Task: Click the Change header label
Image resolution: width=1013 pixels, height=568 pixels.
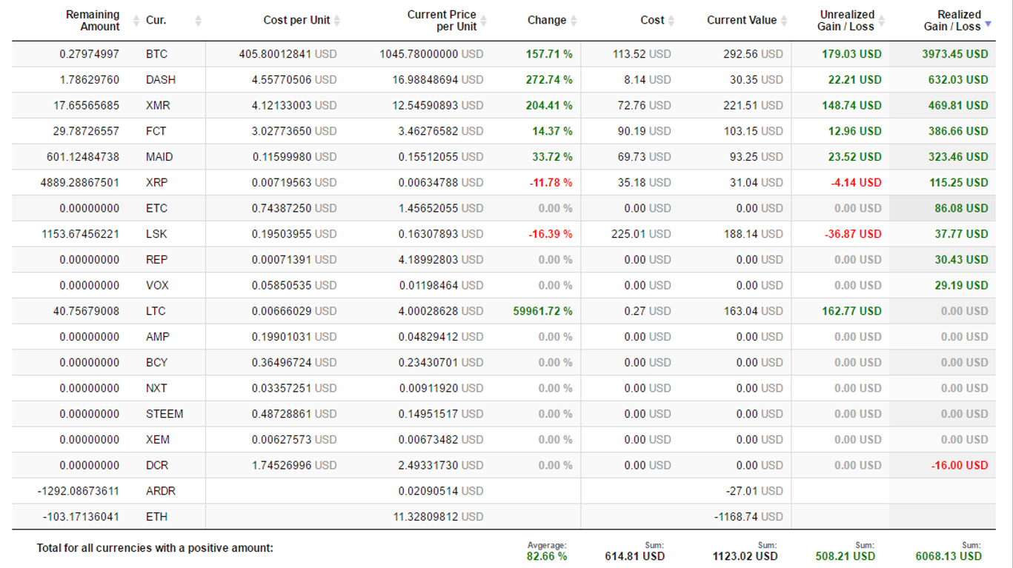Action: (x=547, y=21)
